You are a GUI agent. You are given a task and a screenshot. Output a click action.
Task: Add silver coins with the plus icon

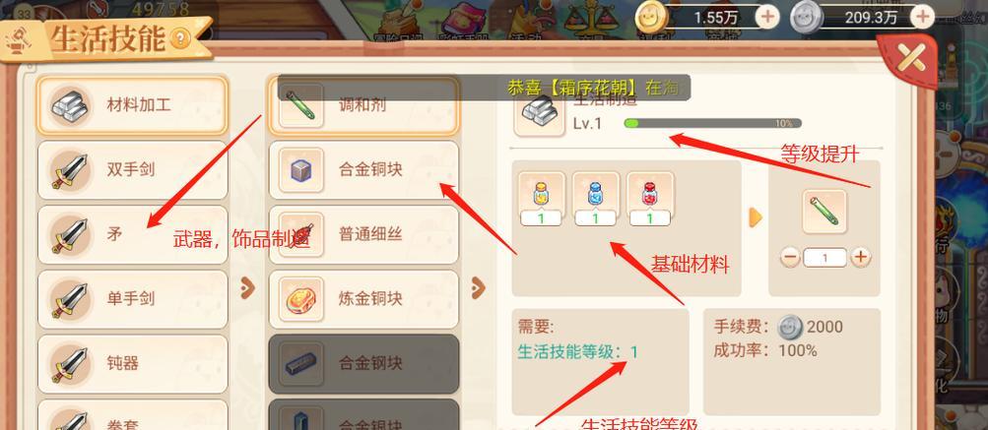pyautogui.click(x=923, y=17)
